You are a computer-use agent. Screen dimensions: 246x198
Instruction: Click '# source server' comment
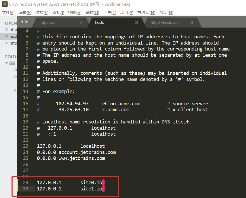tap(187, 104)
